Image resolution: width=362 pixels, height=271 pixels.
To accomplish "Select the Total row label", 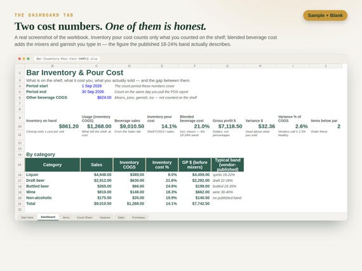I will [30, 203].
